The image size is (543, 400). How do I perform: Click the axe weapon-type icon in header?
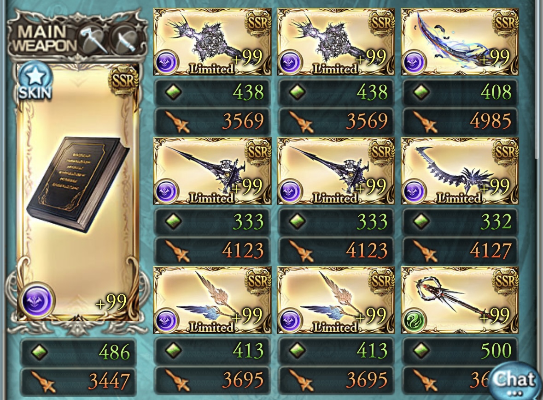[93, 41]
